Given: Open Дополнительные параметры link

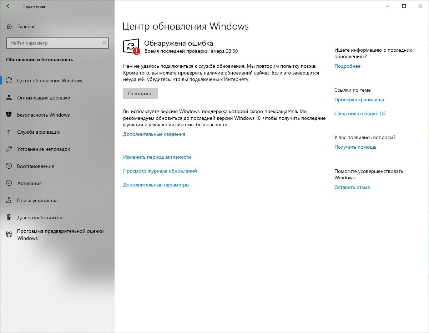Looking at the screenshot, I should [156, 185].
